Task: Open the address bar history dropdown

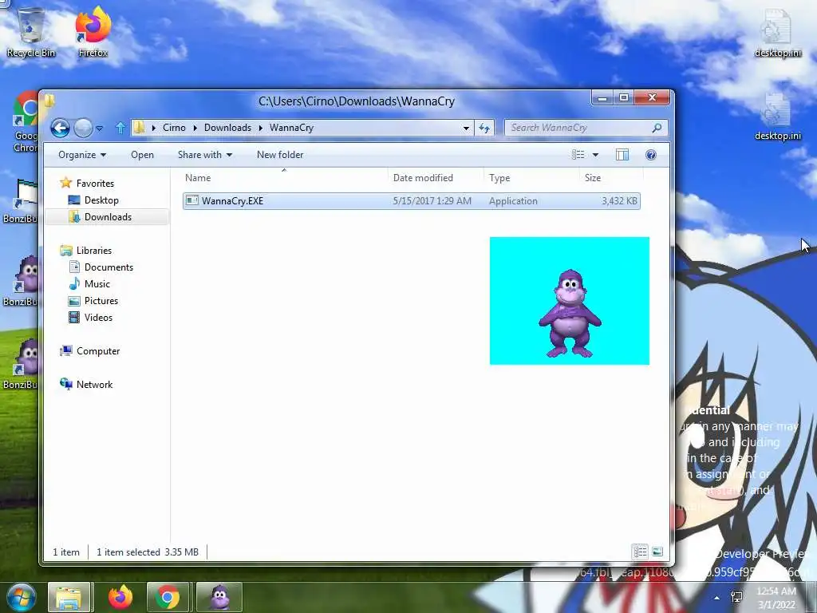Action: (x=466, y=128)
